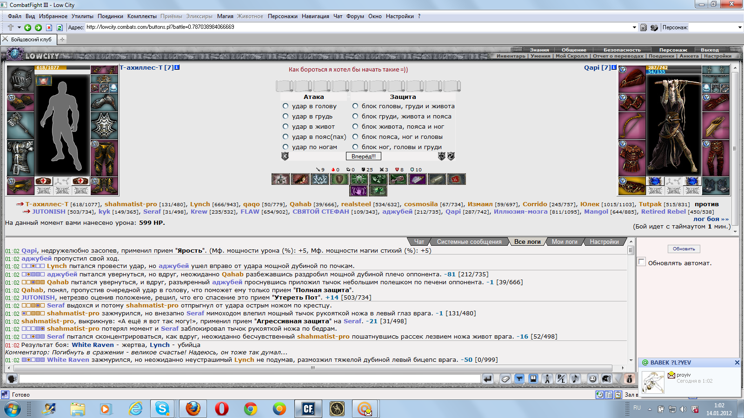This screenshot has width=744, height=418.
Task: Open the Навигация menu
Action: [x=315, y=16]
